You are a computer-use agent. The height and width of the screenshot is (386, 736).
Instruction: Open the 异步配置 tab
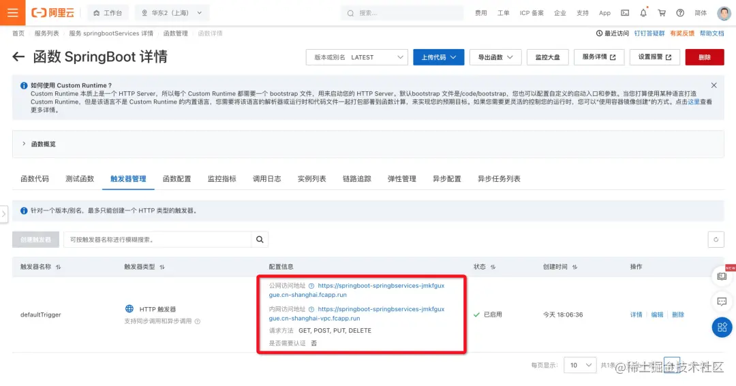(x=447, y=178)
